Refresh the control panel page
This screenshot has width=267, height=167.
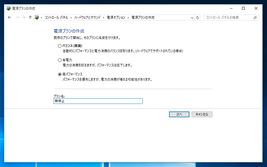[x=198, y=18]
